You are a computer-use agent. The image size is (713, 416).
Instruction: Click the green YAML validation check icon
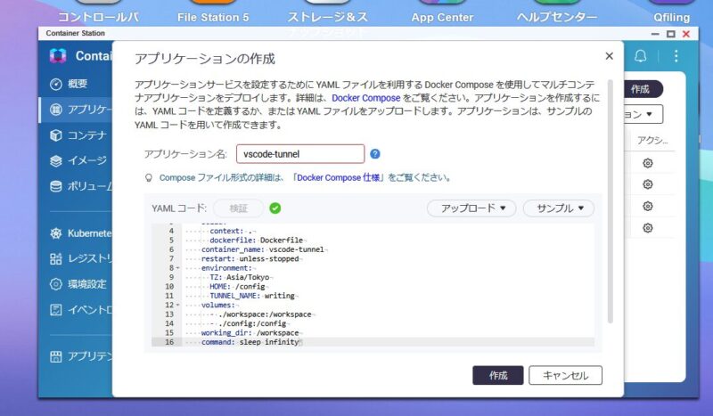[x=275, y=208]
